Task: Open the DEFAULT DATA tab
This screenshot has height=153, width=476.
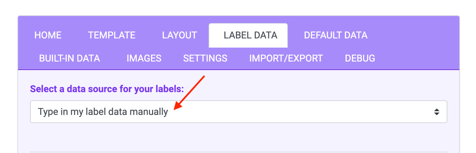Action: click(x=336, y=35)
